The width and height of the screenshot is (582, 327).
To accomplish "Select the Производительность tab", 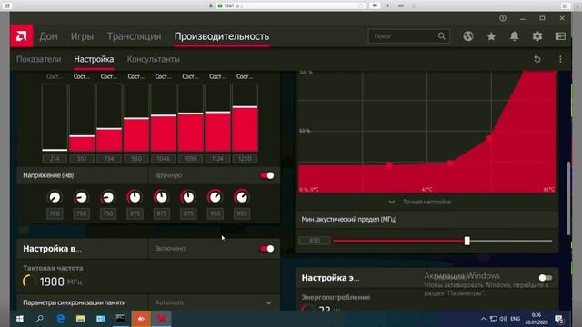I will pyautogui.click(x=222, y=36).
